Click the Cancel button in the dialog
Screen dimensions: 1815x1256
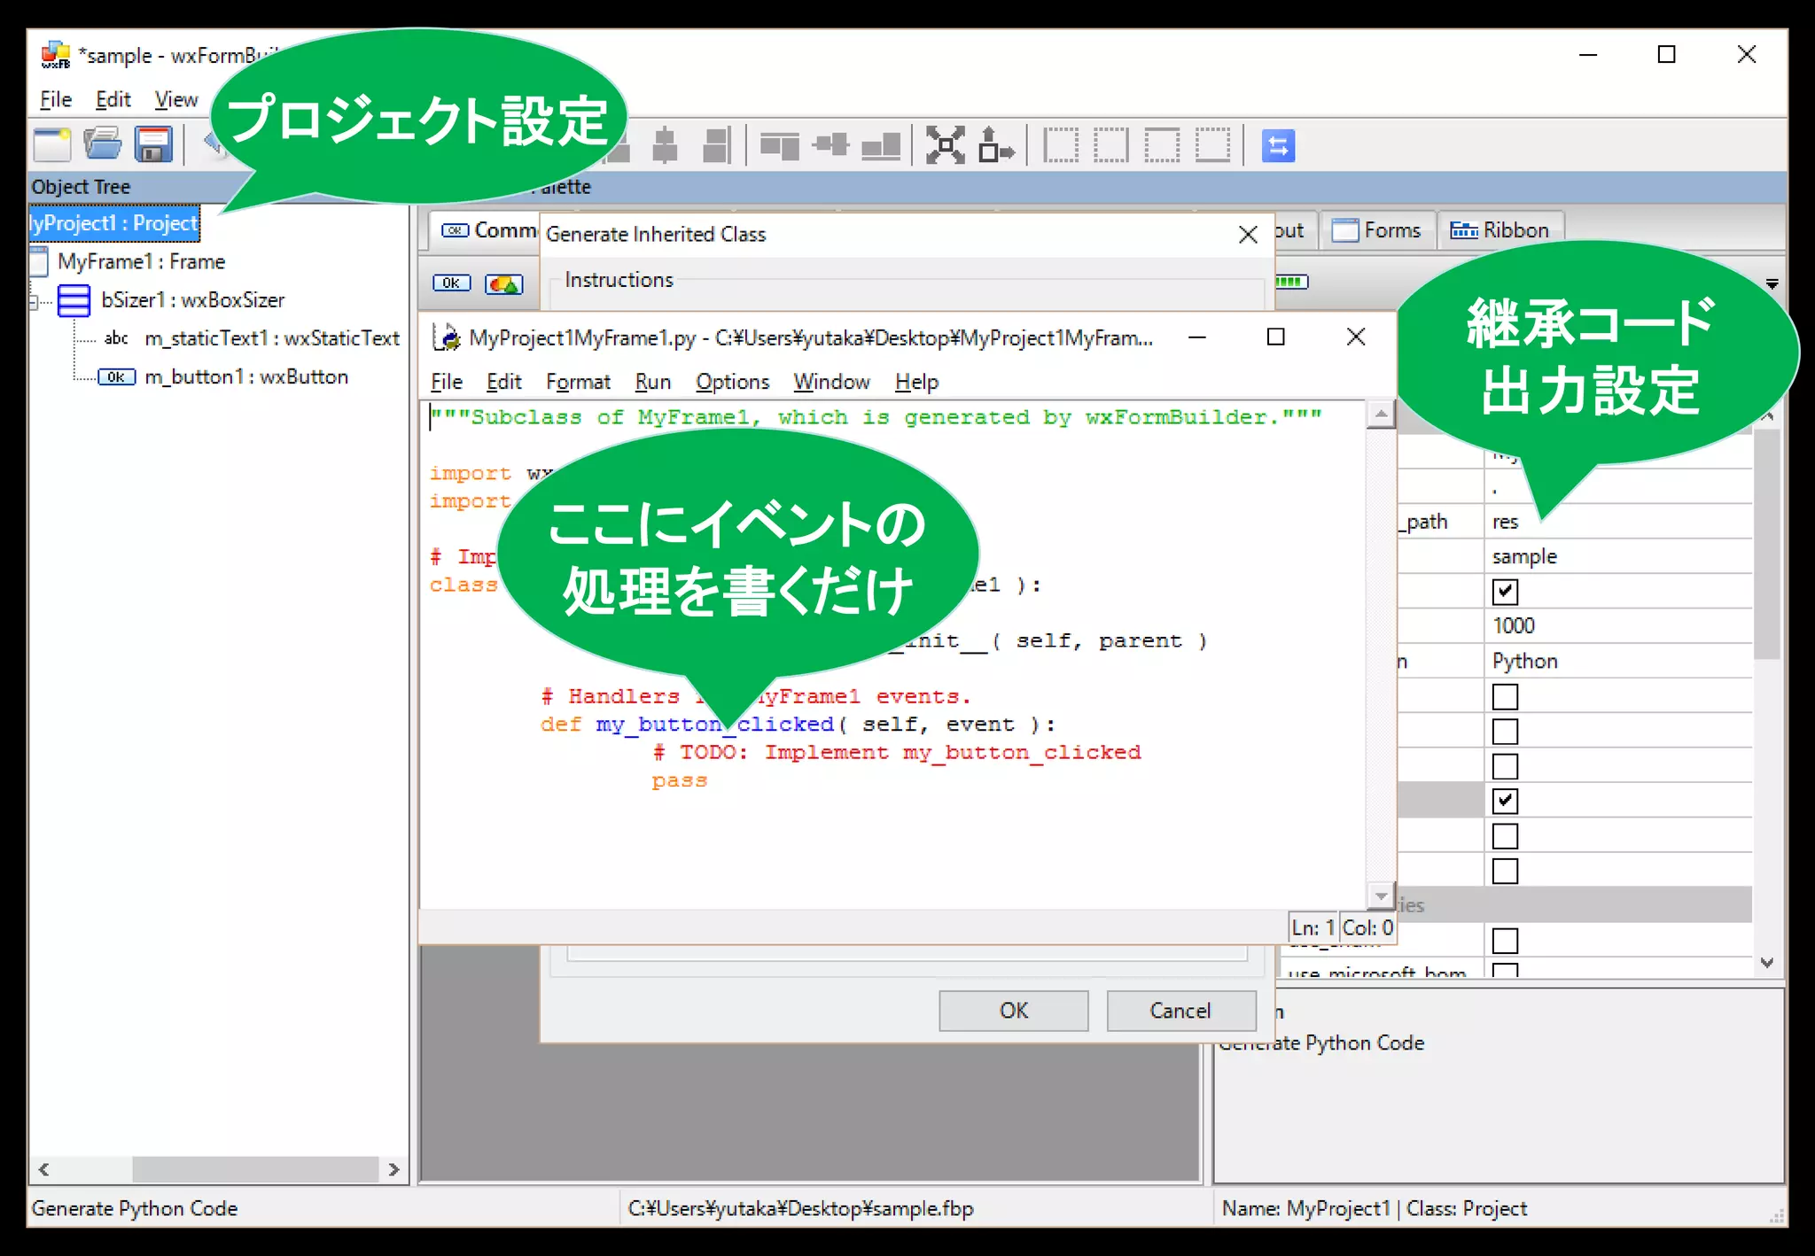(x=1180, y=1011)
